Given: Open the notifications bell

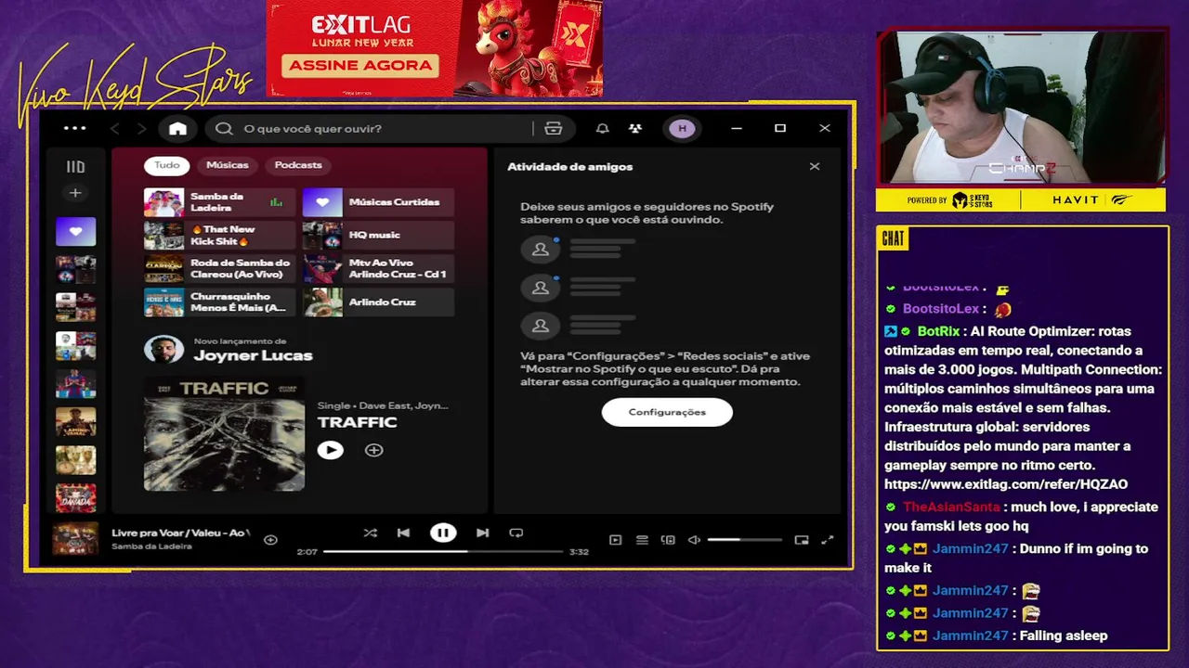Looking at the screenshot, I should pyautogui.click(x=602, y=129).
